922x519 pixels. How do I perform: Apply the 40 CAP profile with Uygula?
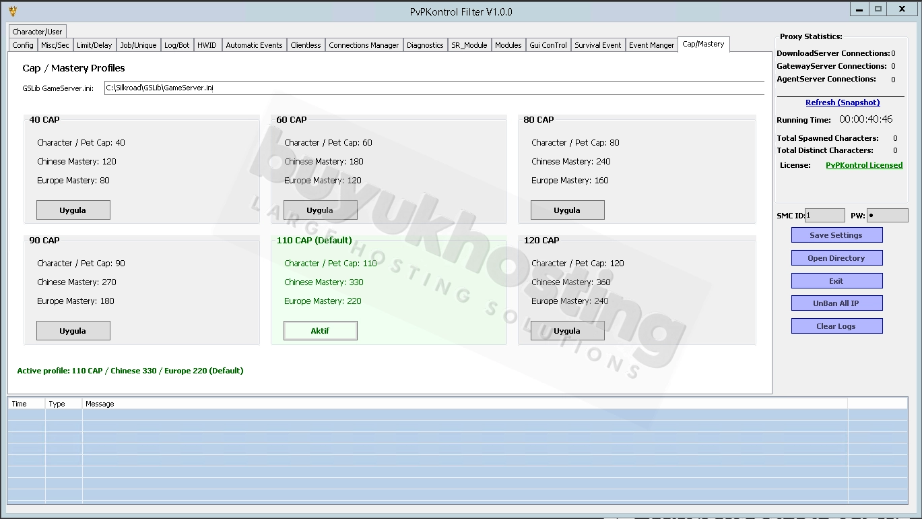pos(73,210)
